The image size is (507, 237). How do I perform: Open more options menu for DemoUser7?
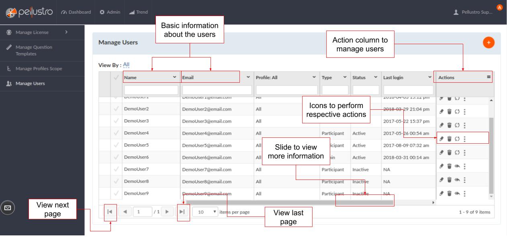pos(464,166)
